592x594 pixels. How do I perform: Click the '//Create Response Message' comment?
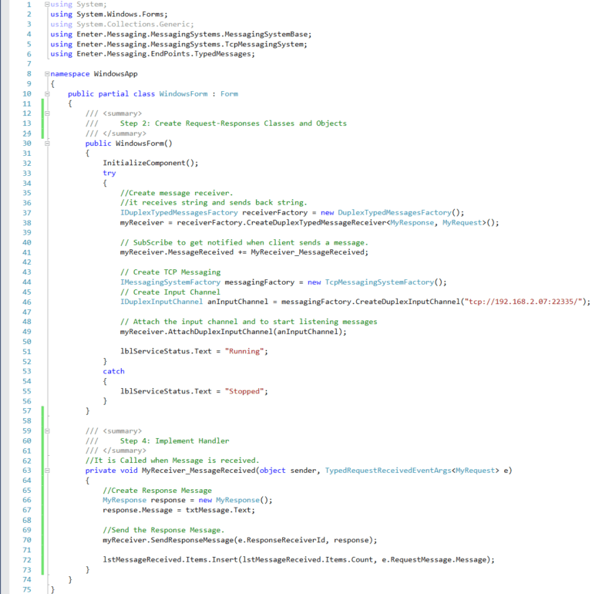point(157,491)
